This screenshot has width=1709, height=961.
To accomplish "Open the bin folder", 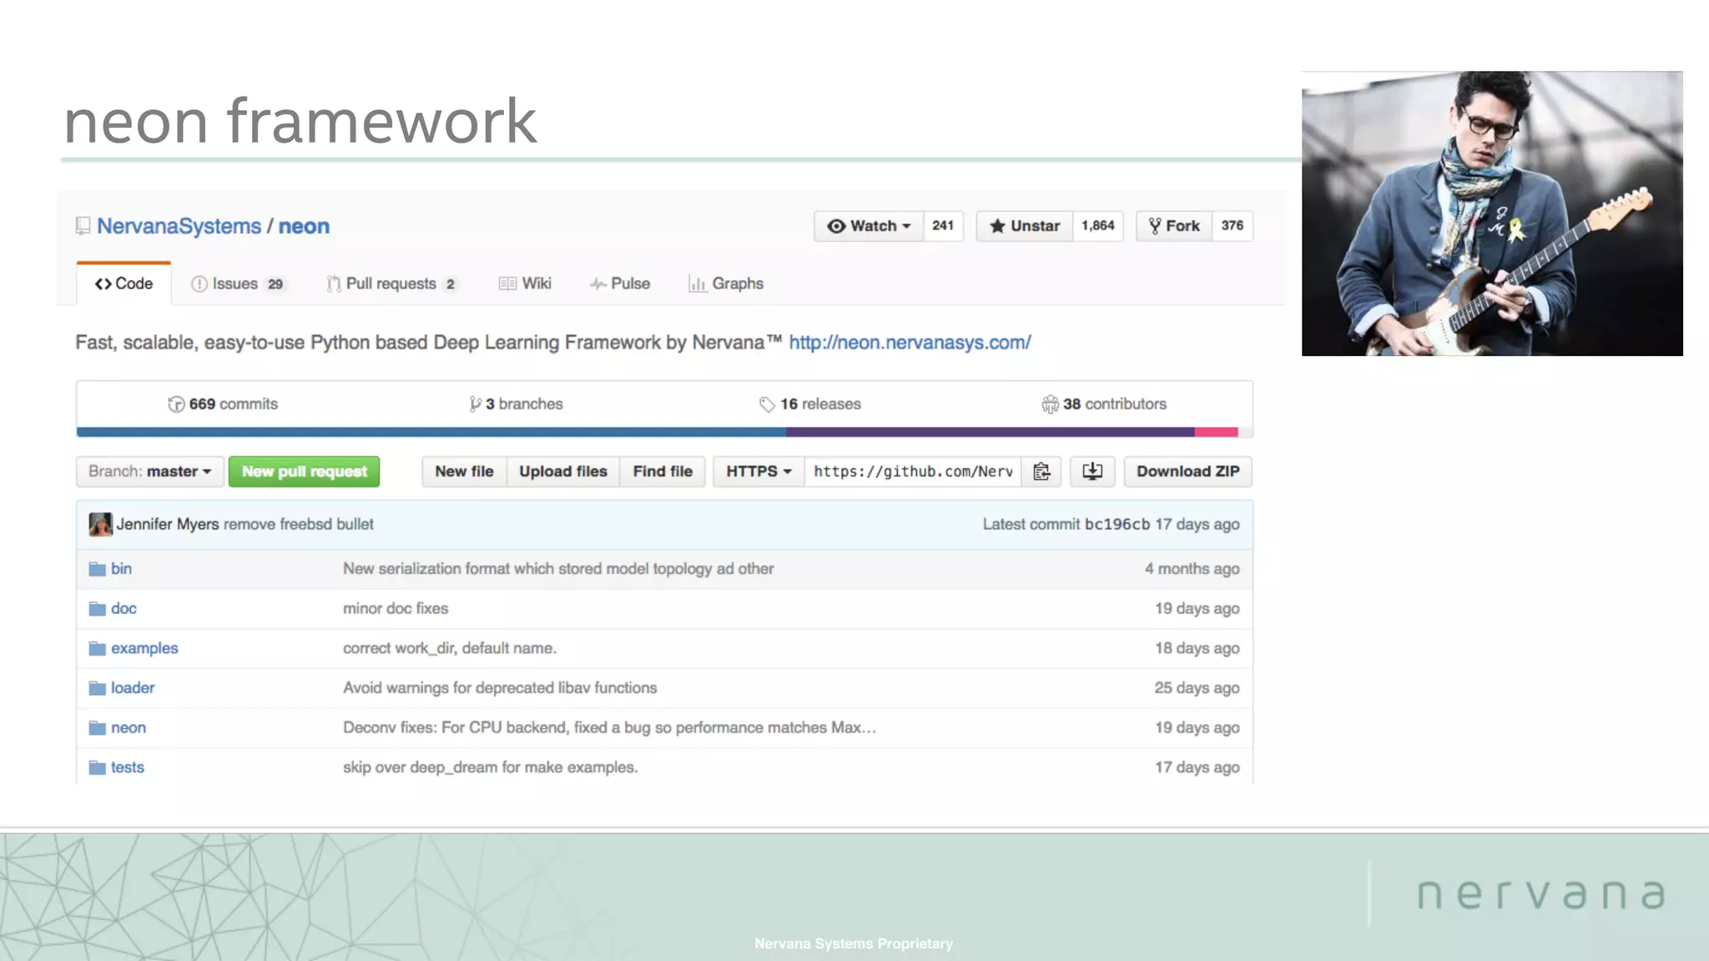I will coord(121,569).
